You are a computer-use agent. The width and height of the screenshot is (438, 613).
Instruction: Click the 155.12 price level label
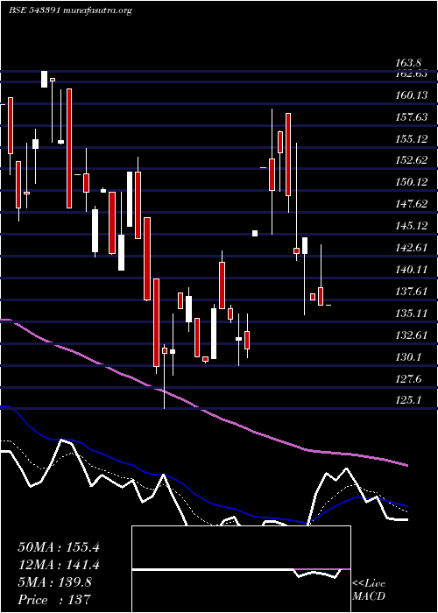pos(412,138)
